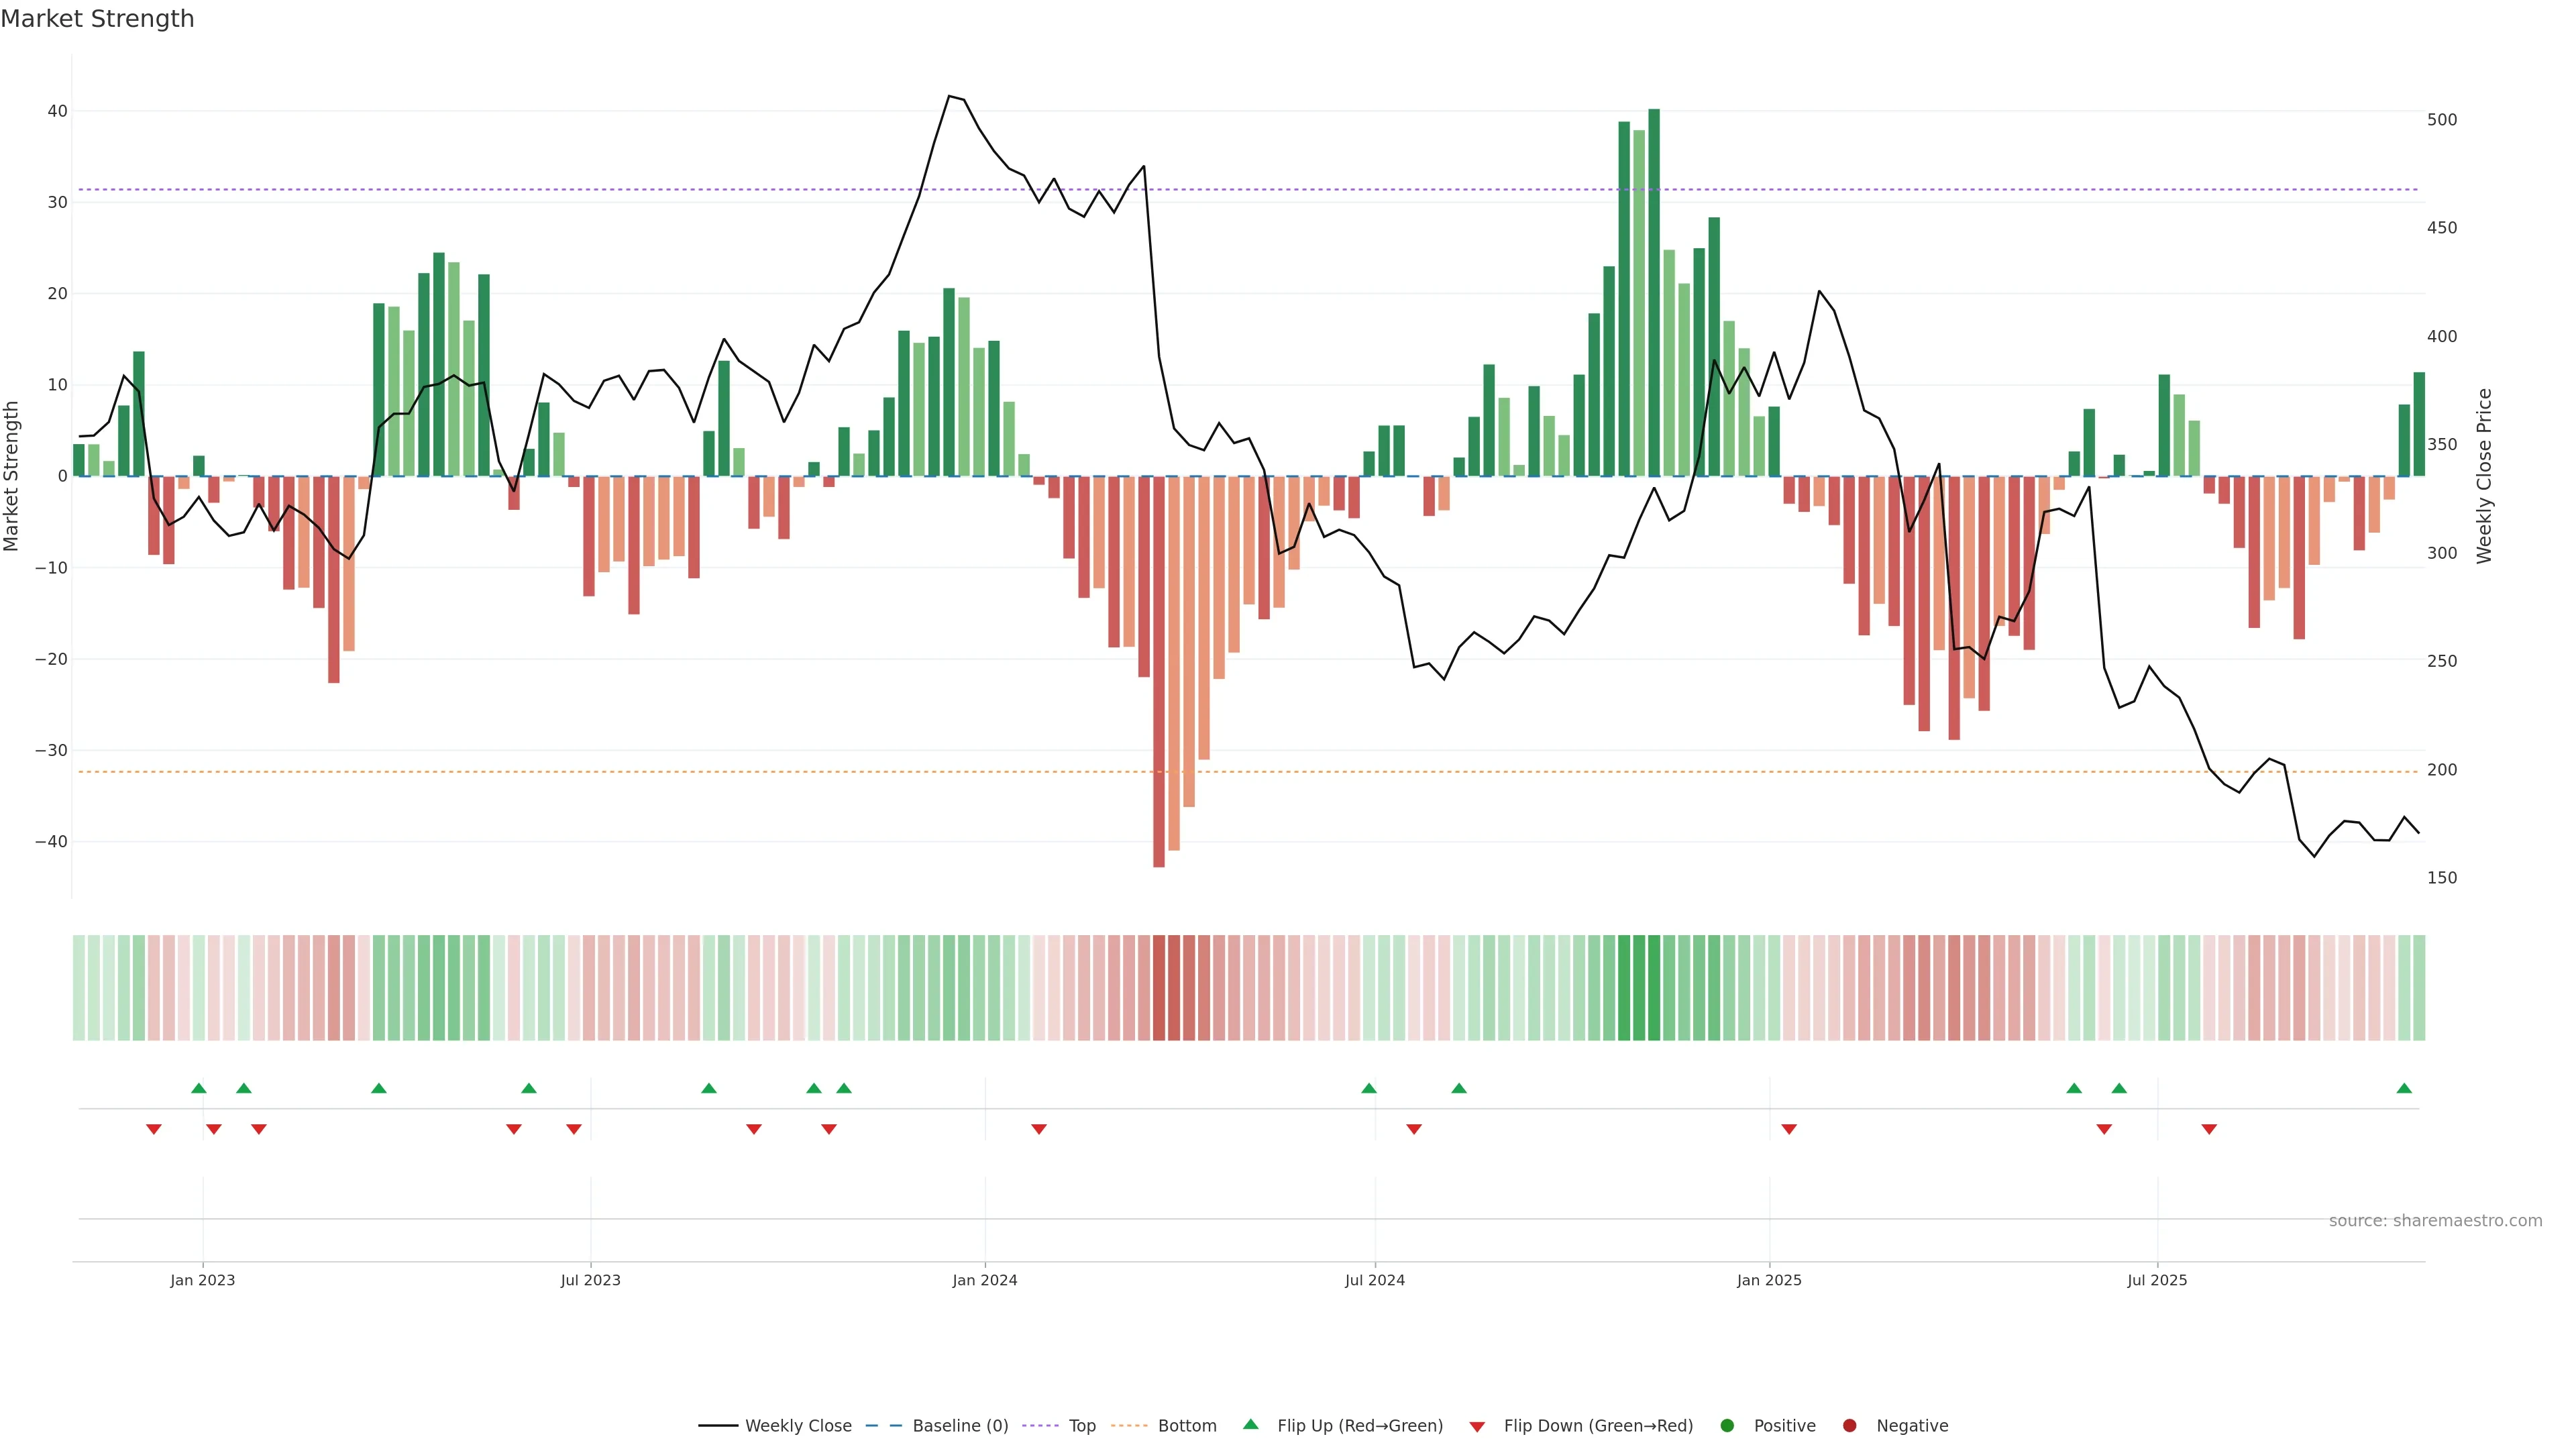This screenshot has height=1449, width=2576.
Task: Click flip-up marker nearest Jul 2024
Action: point(1369,1088)
